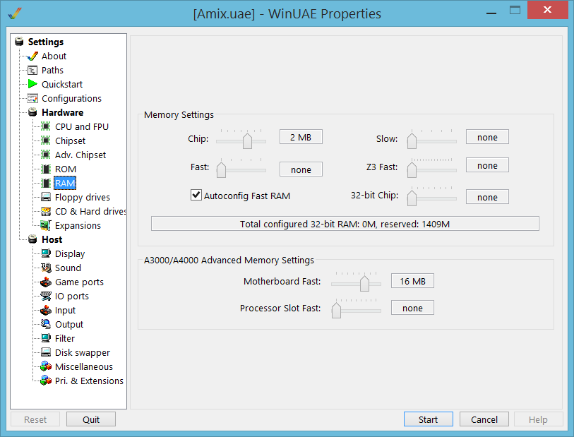Image resolution: width=574 pixels, height=437 pixels.
Task: Uncheck Autoconfig Fast RAM checkbox
Action: pyautogui.click(x=196, y=195)
